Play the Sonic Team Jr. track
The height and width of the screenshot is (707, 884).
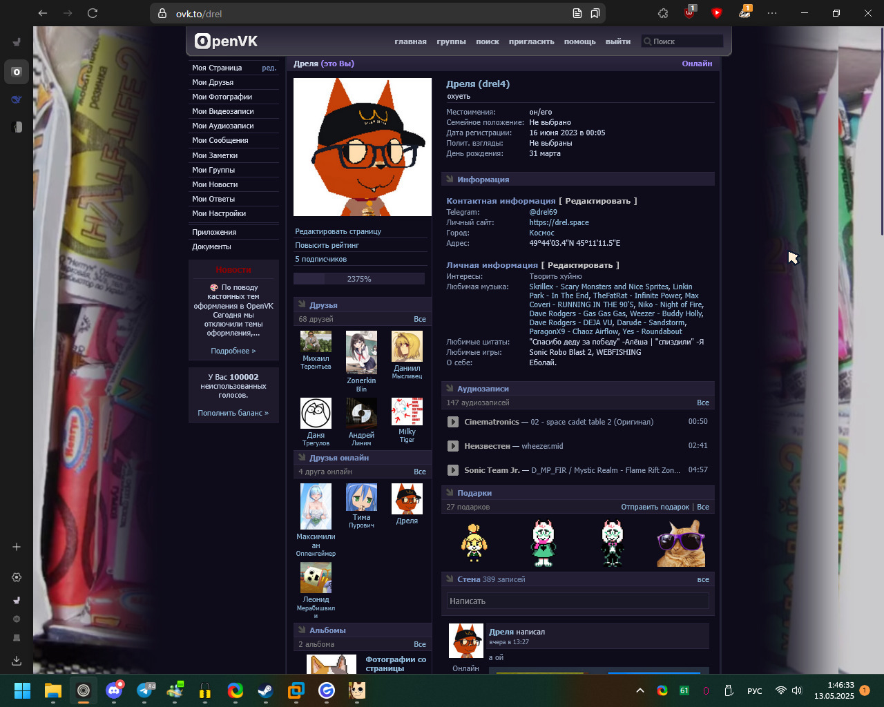pyautogui.click(x=453, y=470)
